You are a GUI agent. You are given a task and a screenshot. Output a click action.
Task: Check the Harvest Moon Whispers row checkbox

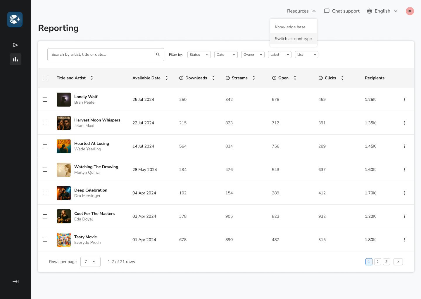point(45,123)
